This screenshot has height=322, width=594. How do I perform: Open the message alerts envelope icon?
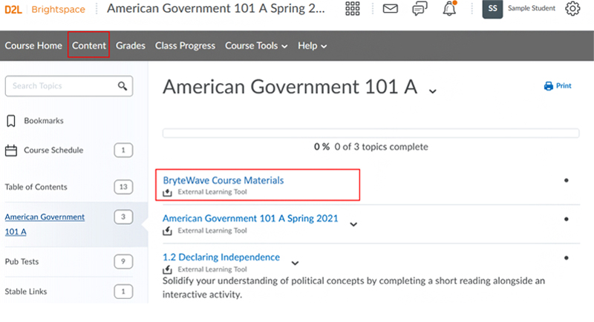coord(391,8)
